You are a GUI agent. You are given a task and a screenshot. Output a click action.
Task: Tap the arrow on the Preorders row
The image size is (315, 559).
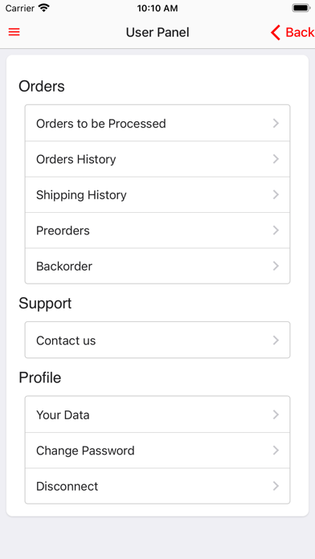pyautogui.click(x=276, y=231)
